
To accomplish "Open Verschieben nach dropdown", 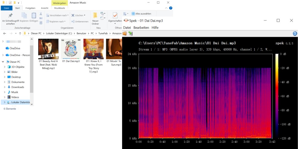I will click(x=58, y=15).
